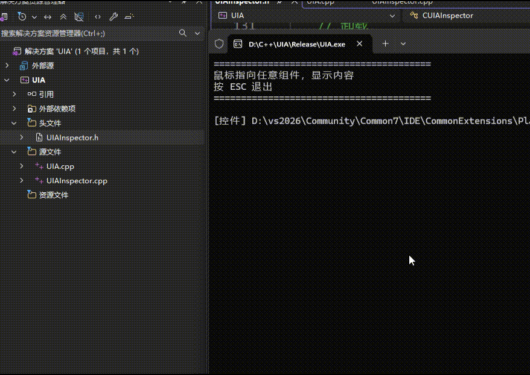This screenshot has width=530, height=375.
Task: Toggle the pending changes filter clock icon
Action: 22,16
